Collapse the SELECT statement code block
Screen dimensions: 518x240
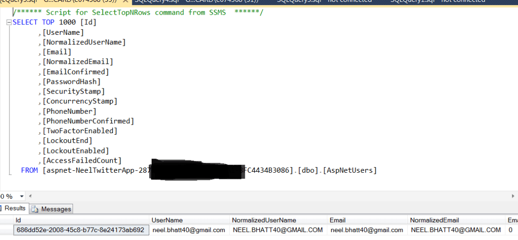(x=9, y=23)
